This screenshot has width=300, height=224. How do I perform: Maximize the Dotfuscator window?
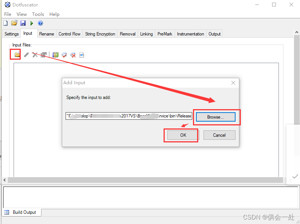click(274, 5)
